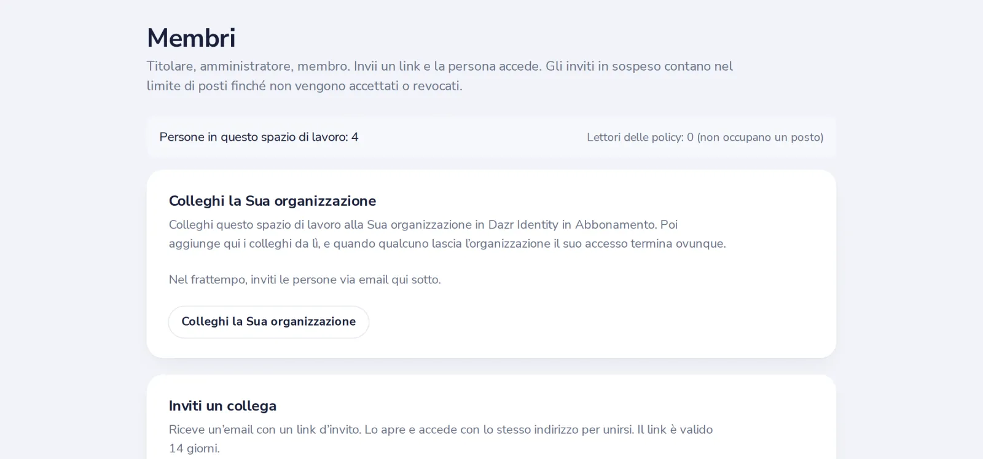Screen dimensions: 983x459
Task: Click the 'Lettori delle policy: 0' text
Action: coord(705,137)
